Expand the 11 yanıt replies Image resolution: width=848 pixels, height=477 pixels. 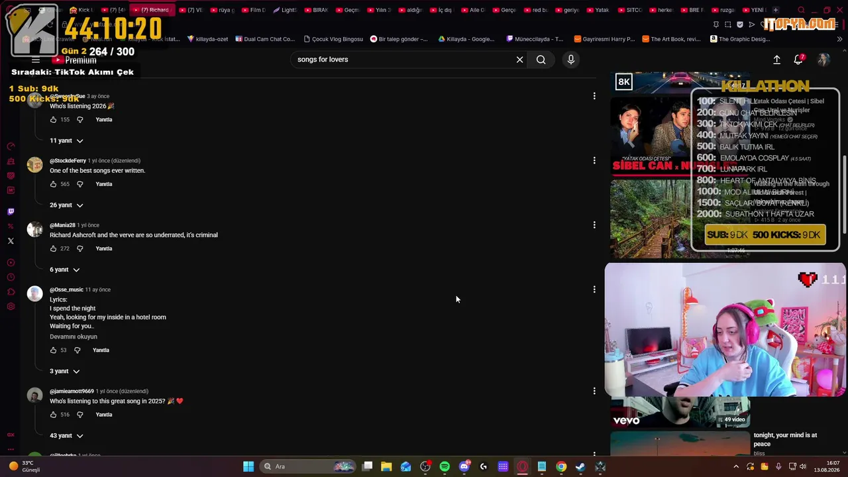(x=66, y=140)
